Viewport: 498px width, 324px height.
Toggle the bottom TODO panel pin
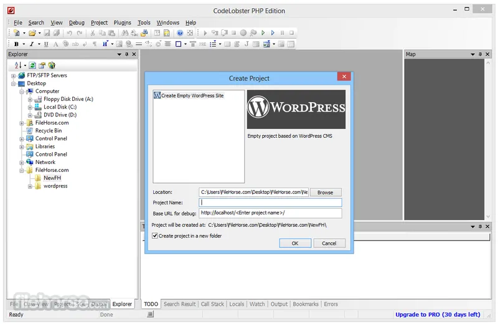tap(480, 227)
